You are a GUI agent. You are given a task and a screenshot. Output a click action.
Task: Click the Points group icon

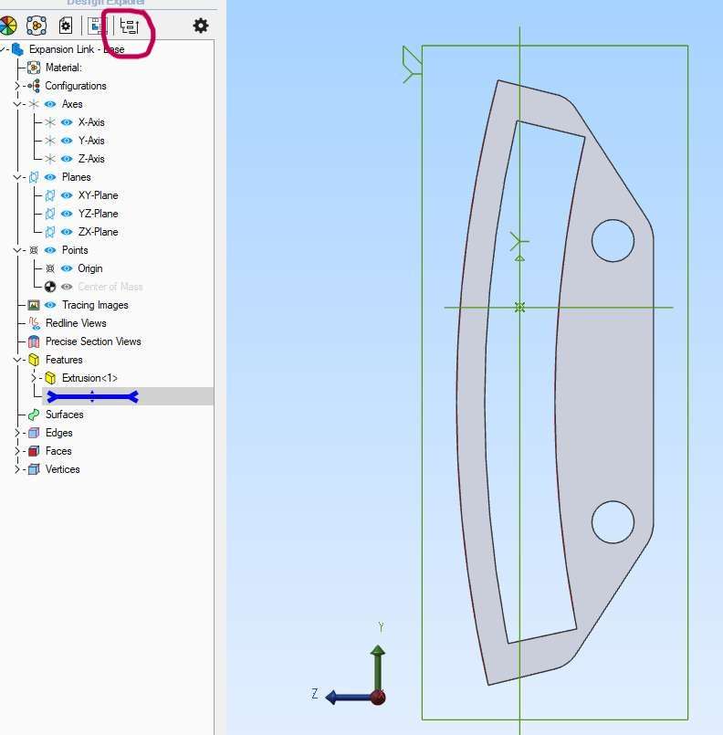click(34, 250)
